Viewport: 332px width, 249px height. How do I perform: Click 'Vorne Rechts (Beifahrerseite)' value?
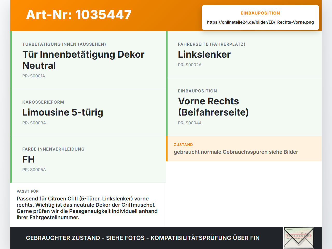213,107
